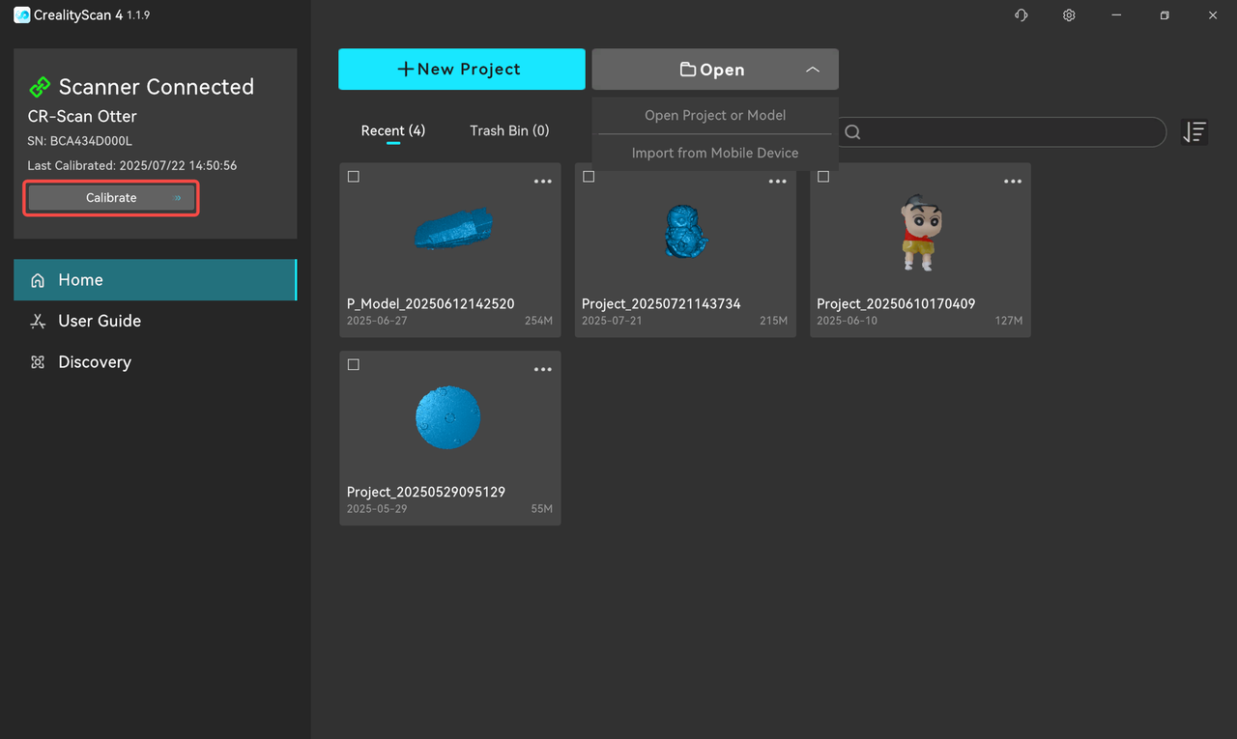Check the box on Project_20250610170409
The image size is (1237, 739).
pyautogui.click(x=823, y=177)
